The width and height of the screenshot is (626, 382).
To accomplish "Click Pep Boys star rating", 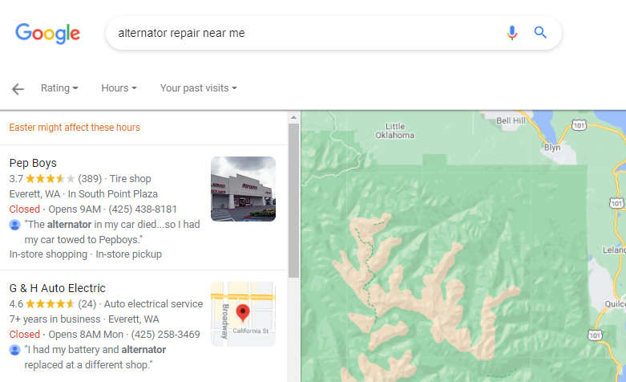I will point(50,179).
